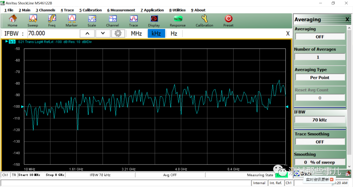
Task: Click Int. Ref. status entry
Action: [276, 183]
